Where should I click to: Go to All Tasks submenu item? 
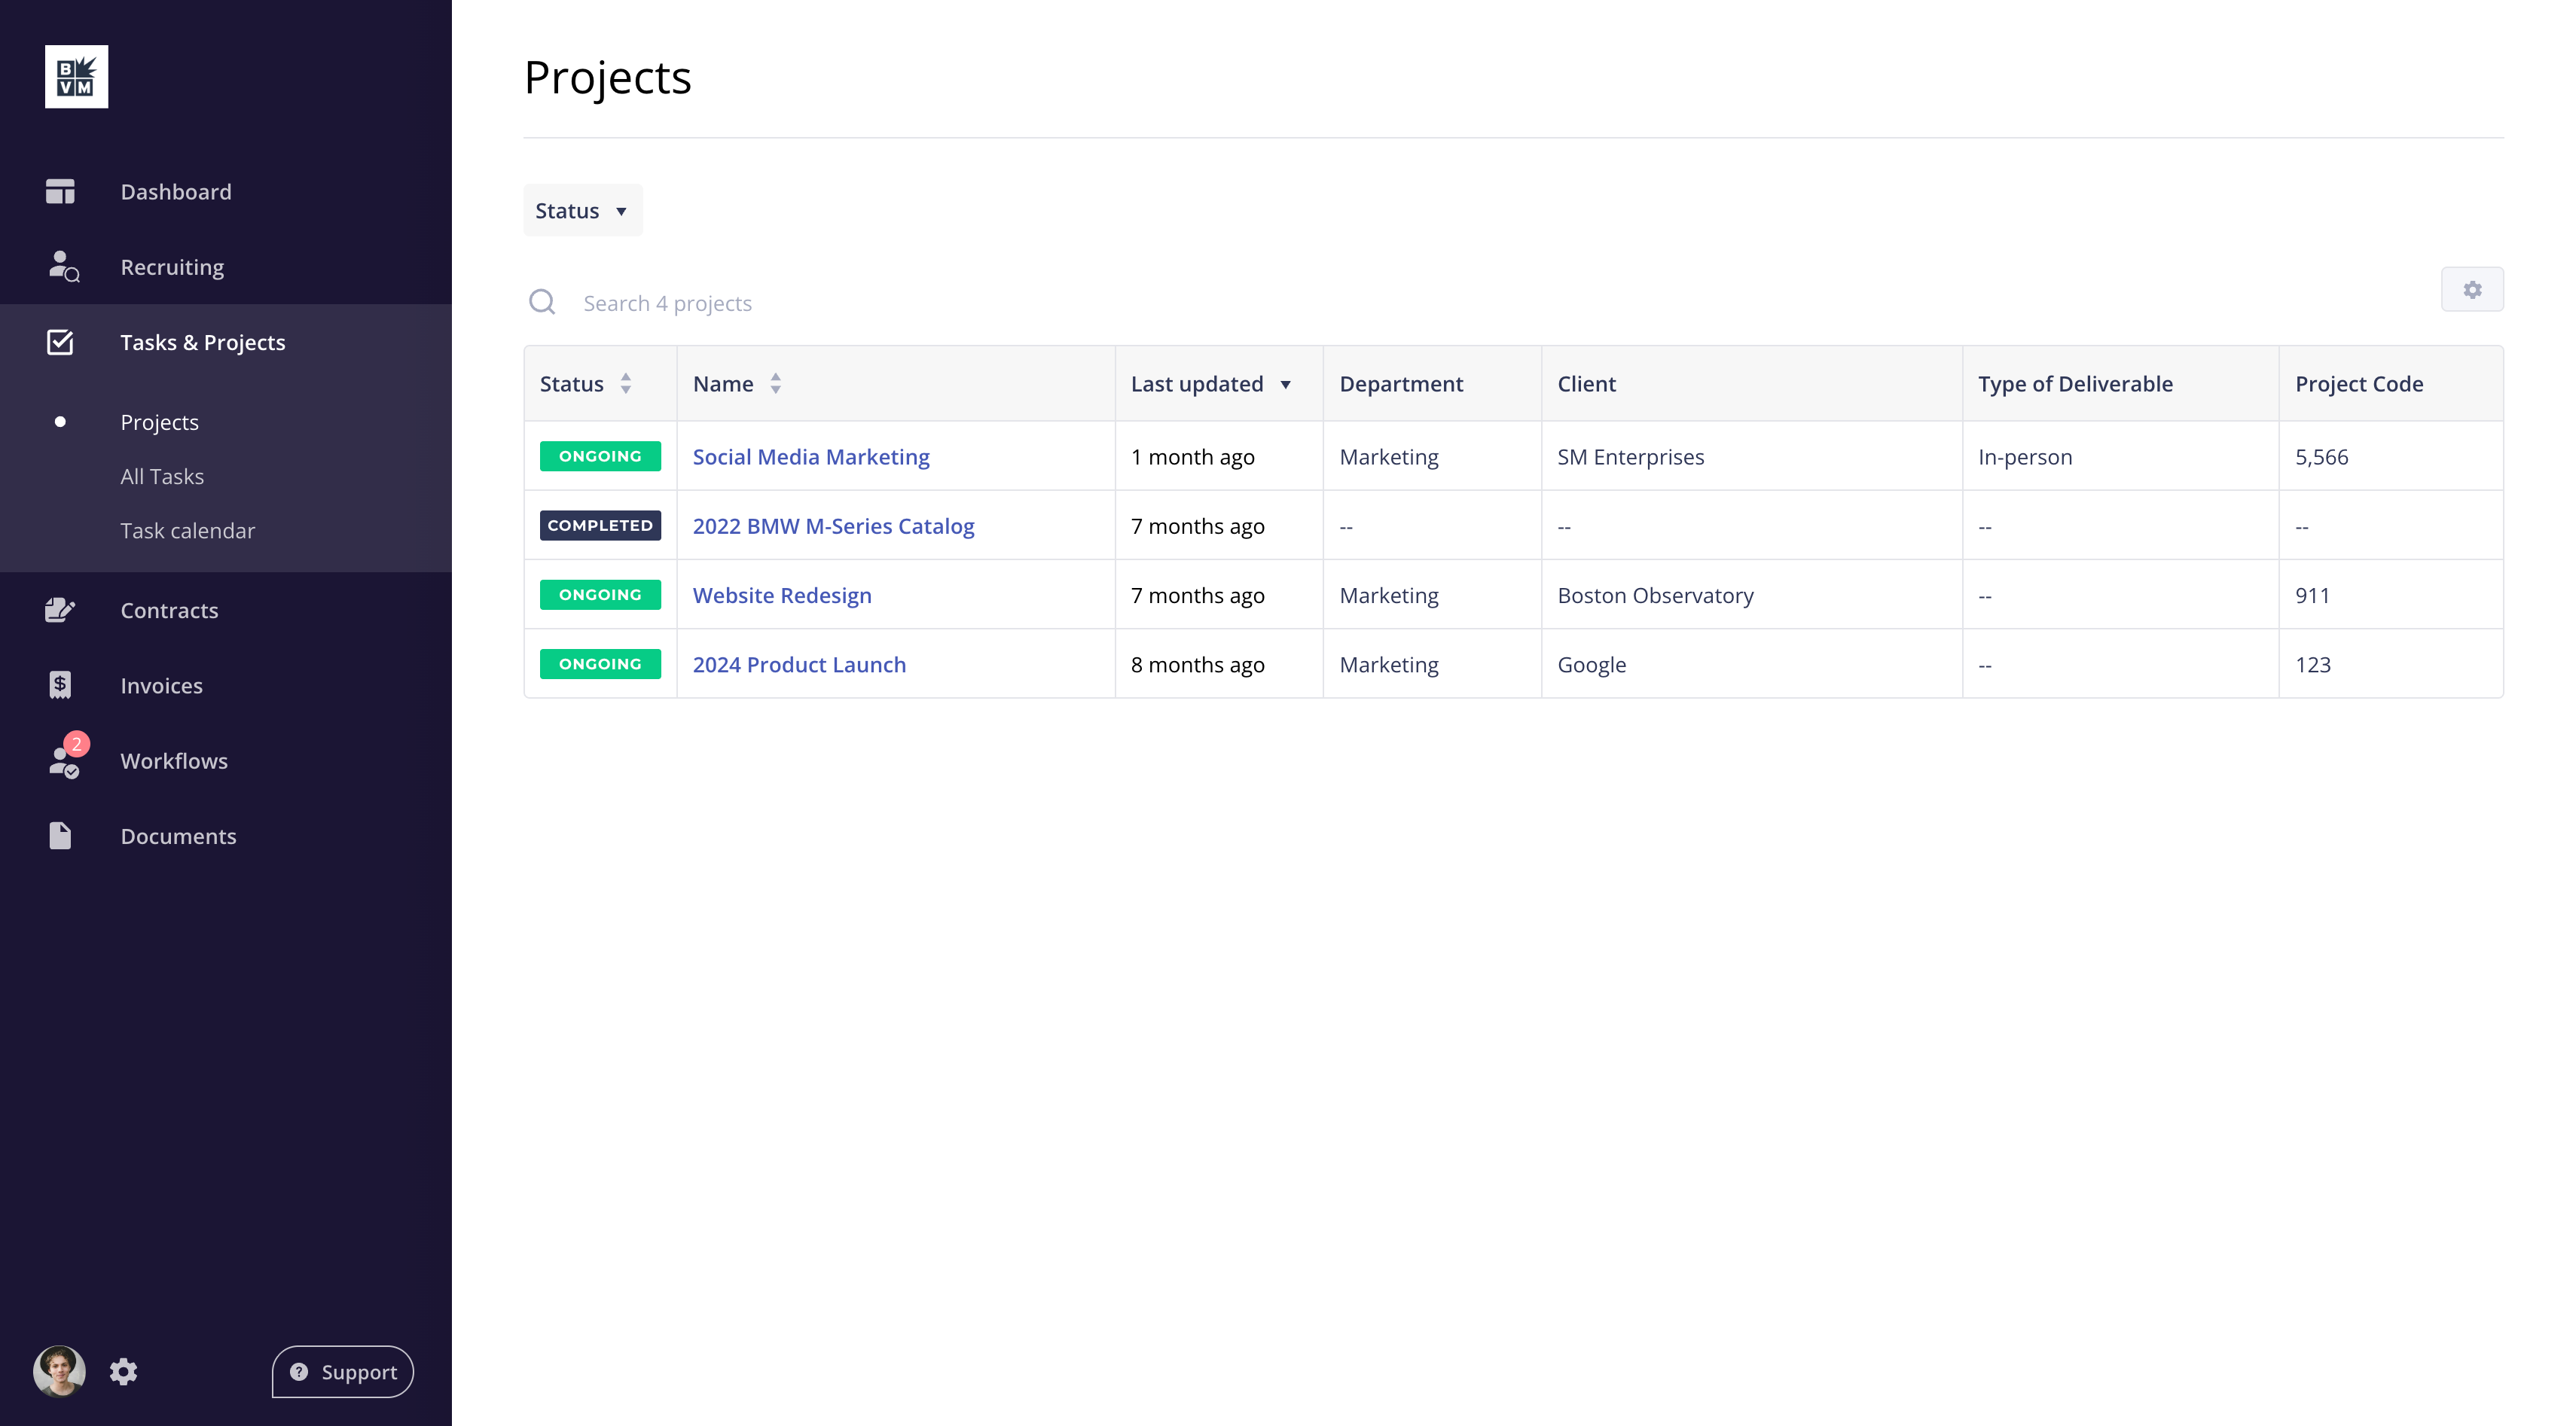click(x=162, y=477)
